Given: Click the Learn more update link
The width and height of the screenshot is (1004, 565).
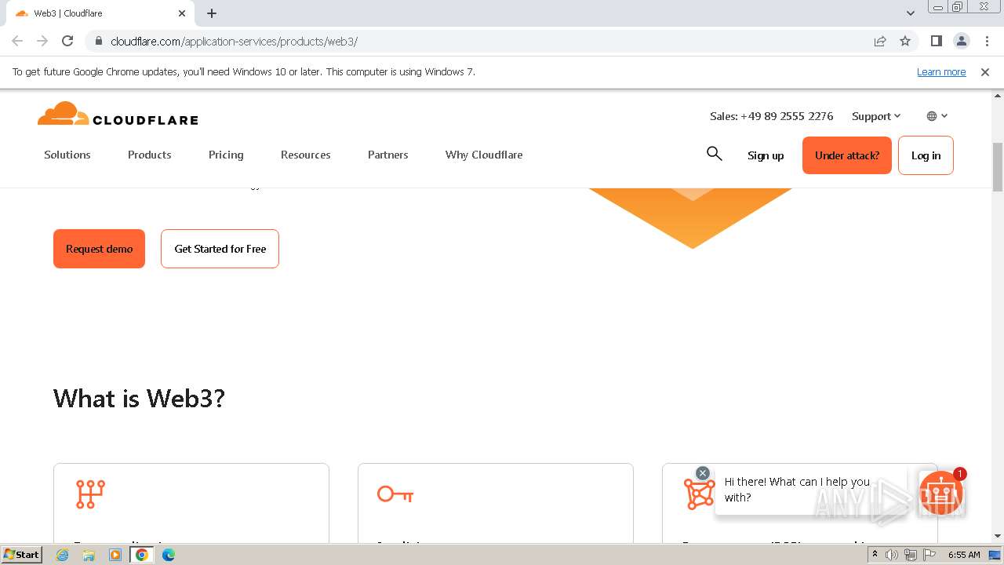Looking at the screenshot, I should (x=941, y=71).
